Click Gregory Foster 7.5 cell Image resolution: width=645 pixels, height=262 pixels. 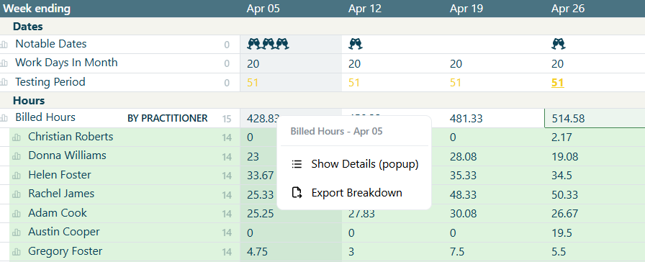coord(457,252)
